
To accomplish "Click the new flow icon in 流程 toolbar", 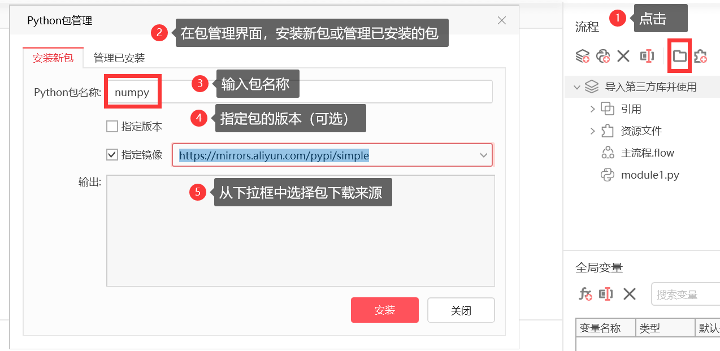I will click(583, 55).
